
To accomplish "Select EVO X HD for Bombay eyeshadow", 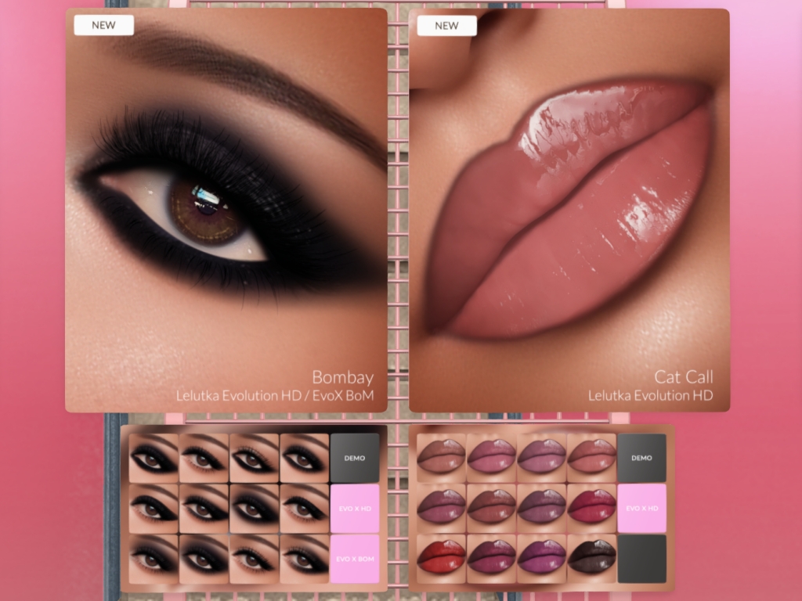I will click(x=355, y=508).
